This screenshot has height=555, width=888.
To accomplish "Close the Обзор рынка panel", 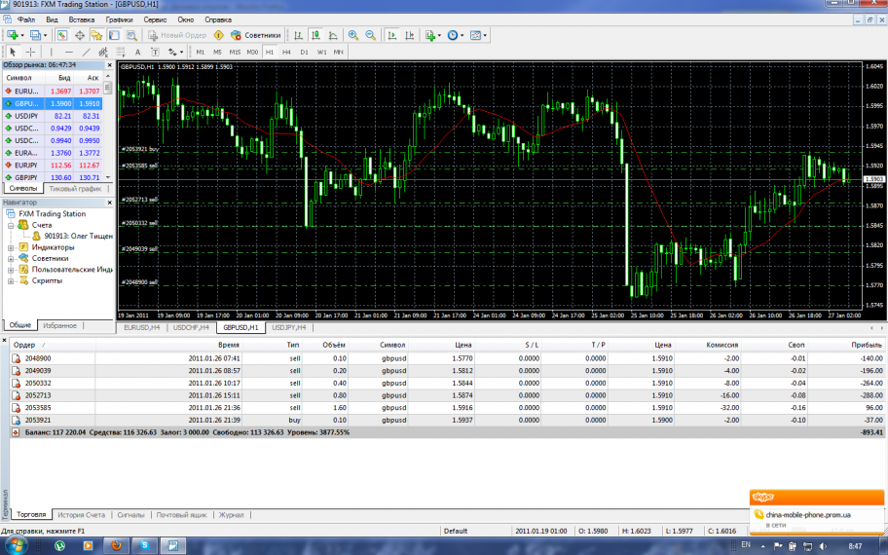I will 110,65.
